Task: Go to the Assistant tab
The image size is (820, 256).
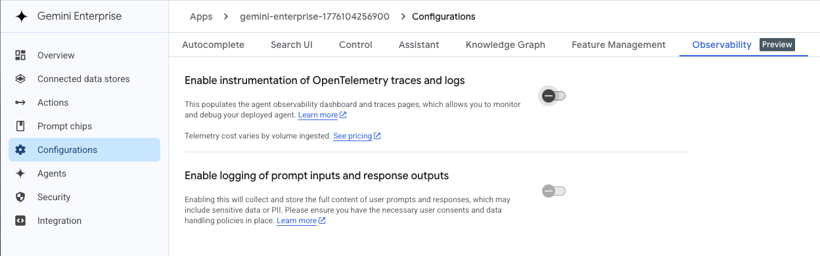Action: click(x=419, y=45)
